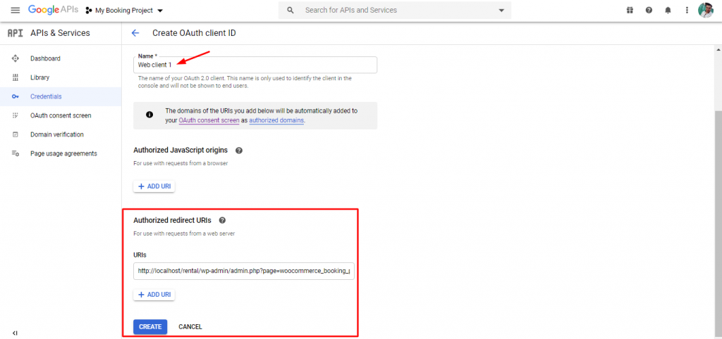Click the Name input field
Screen dimensions: 722x339
pos(255,65)
